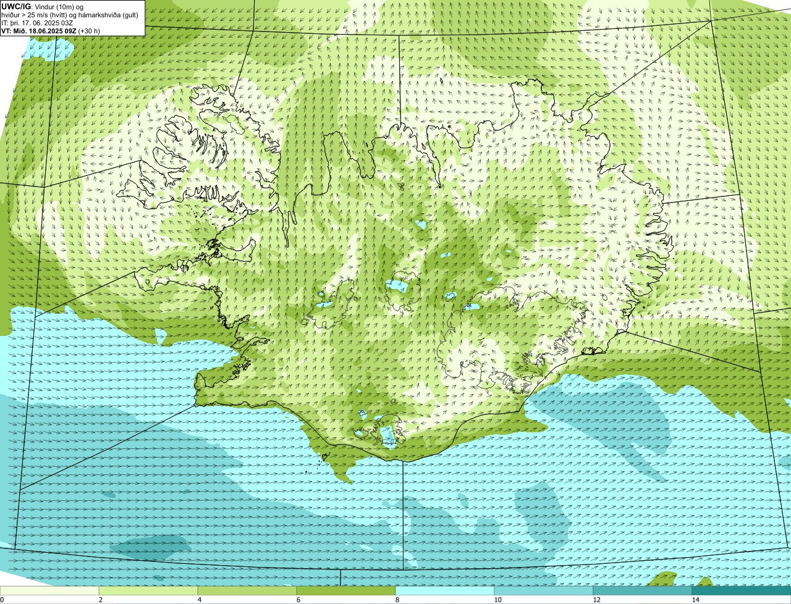Click the 6–8 m/s olive green legend swatch
791x604 pixels.
coord(346,590)
